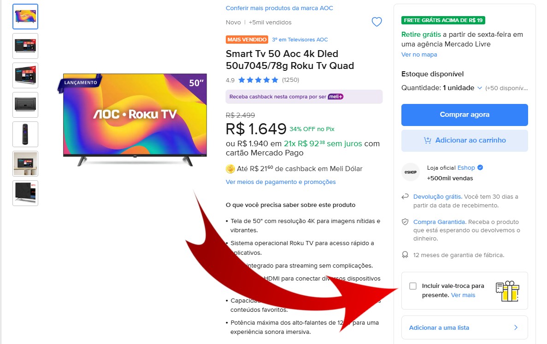Select the living room scene thumbnail
The height and width of the screenshot is (344, 547).
[x=25, y=164]
